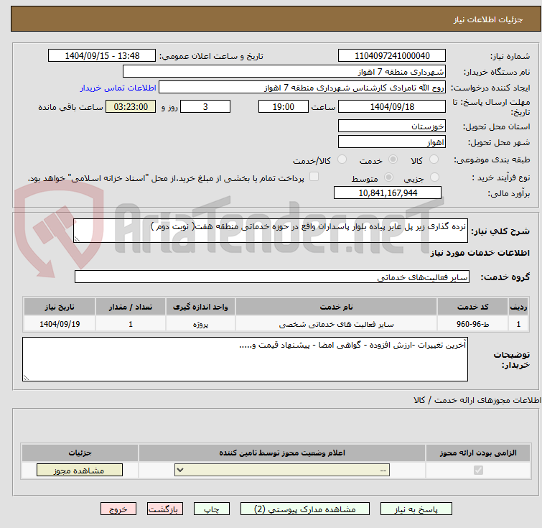Select the کالا radio button
This screenshot has width=542, height=528.
[x=434, y=159]
